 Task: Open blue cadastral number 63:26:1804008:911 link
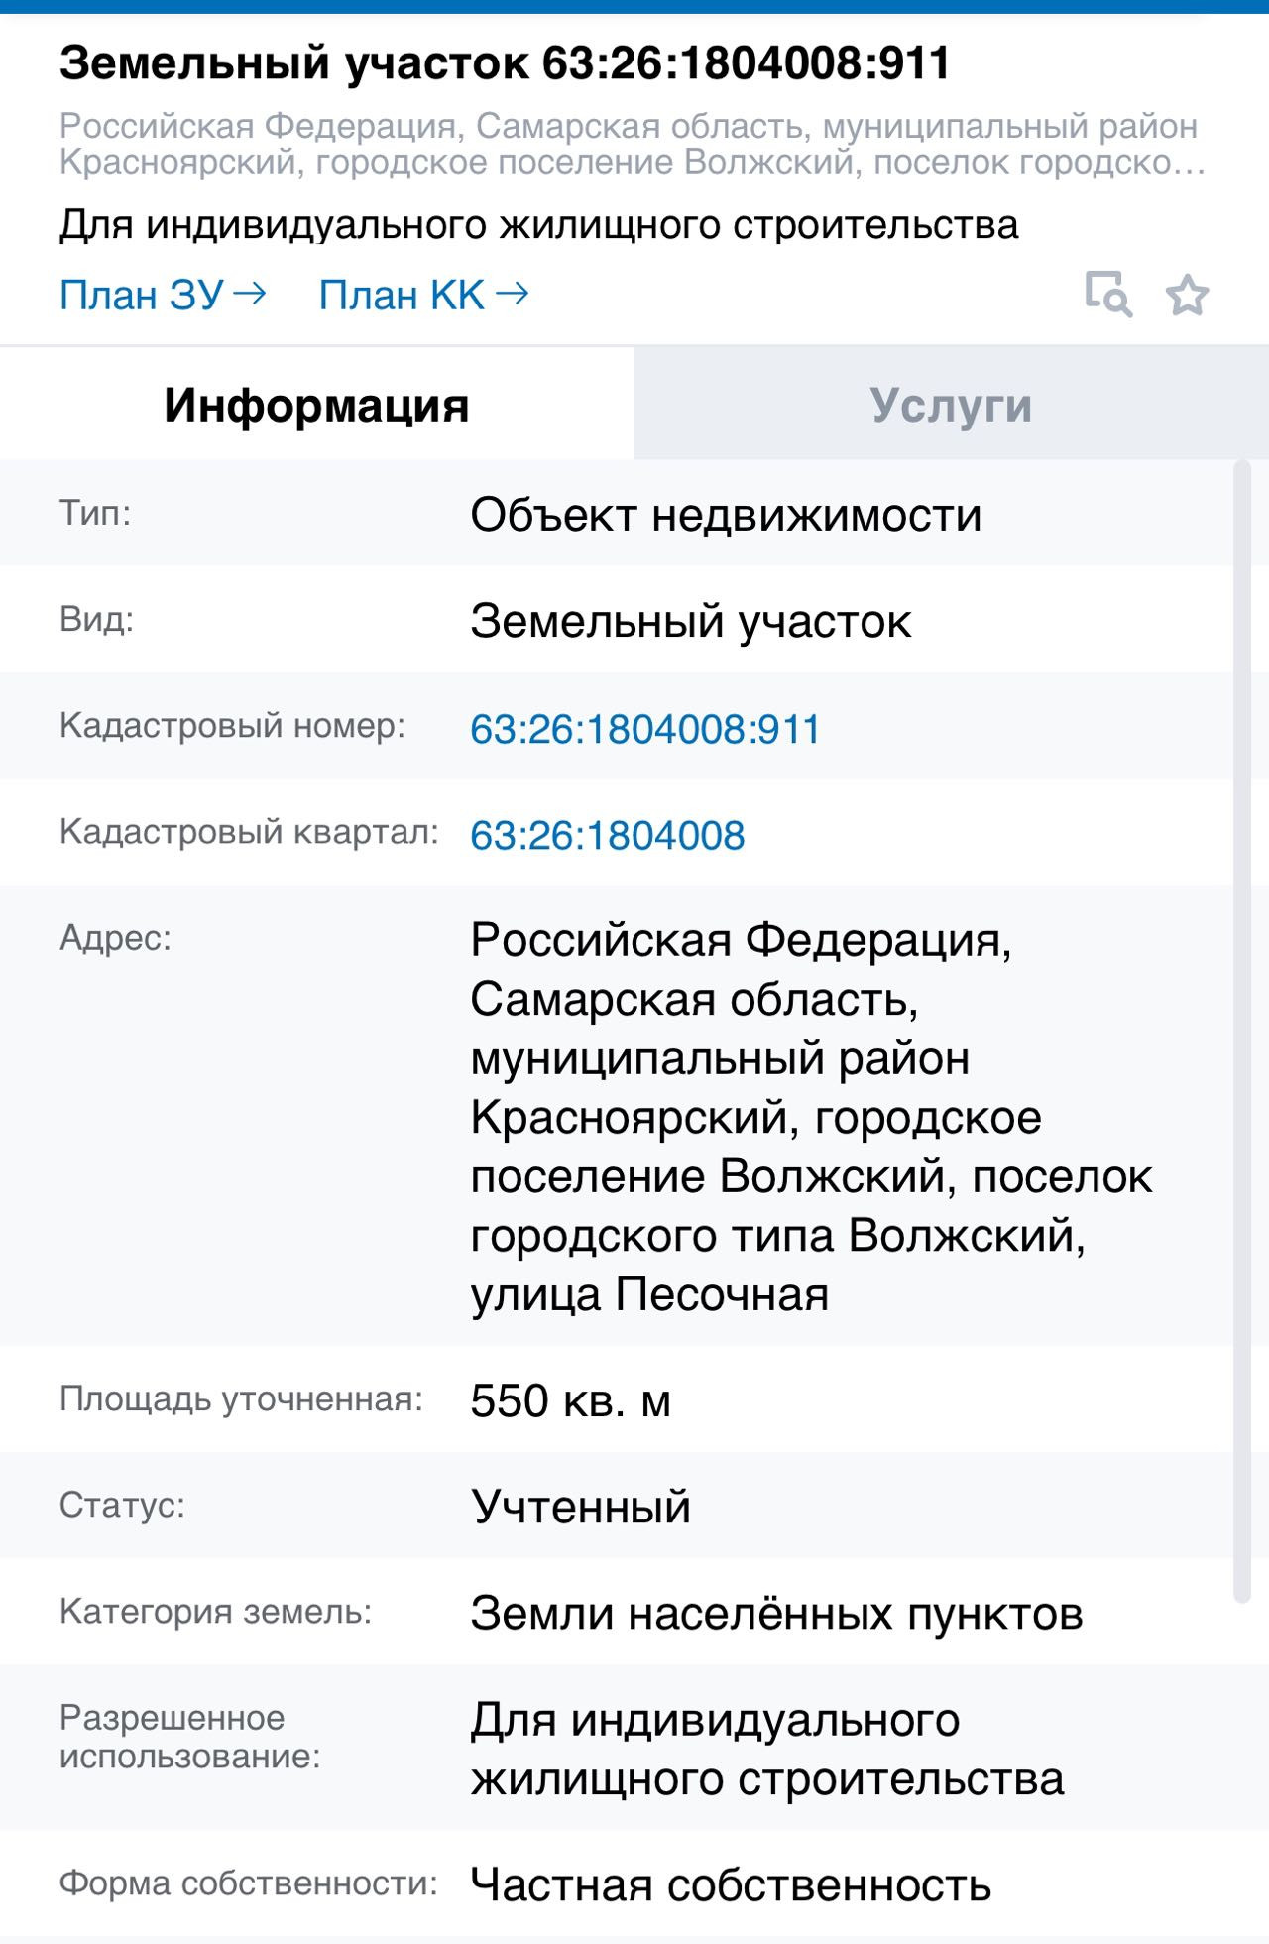[x=645, y=729]
